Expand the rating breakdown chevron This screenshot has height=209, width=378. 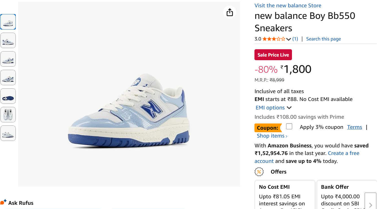(x=288, y=39)
